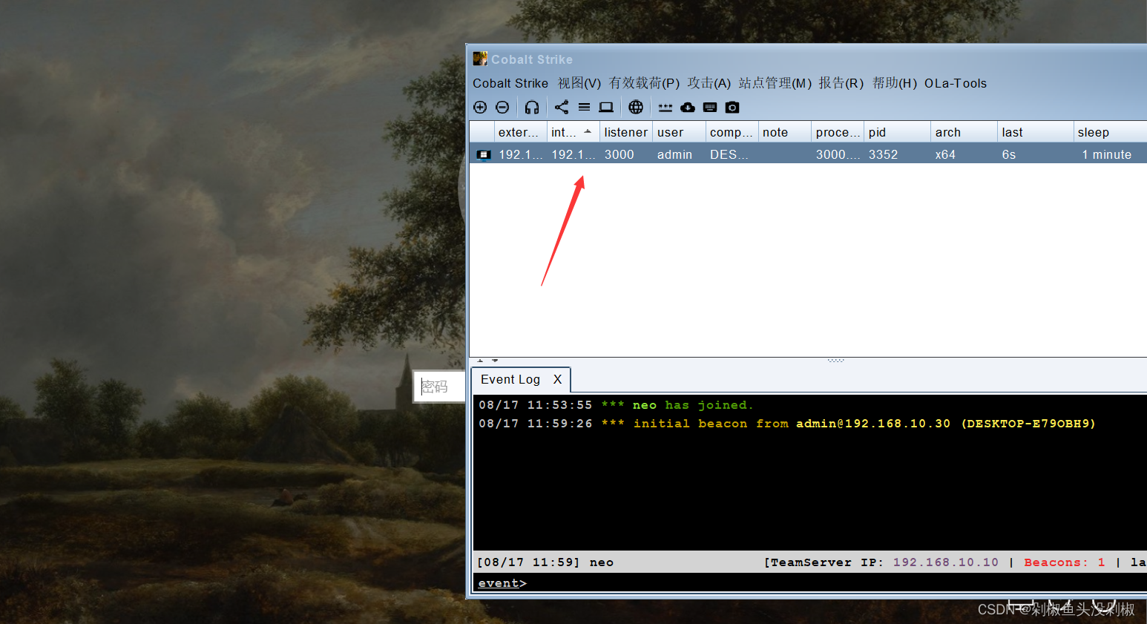Sort by the pid column header
1147x624 pixels.
(x=897, y=132)
